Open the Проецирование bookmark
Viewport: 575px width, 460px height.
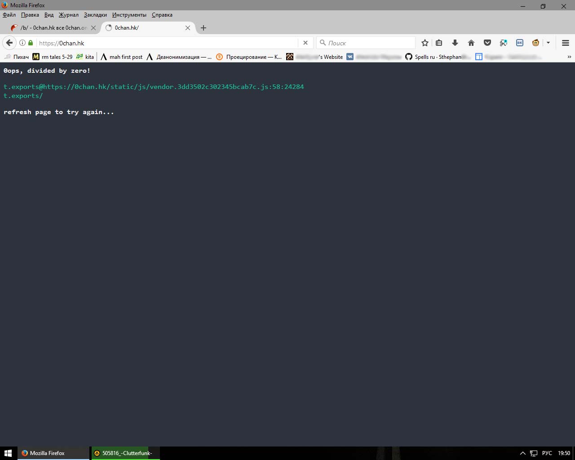[x=249, y=57]
